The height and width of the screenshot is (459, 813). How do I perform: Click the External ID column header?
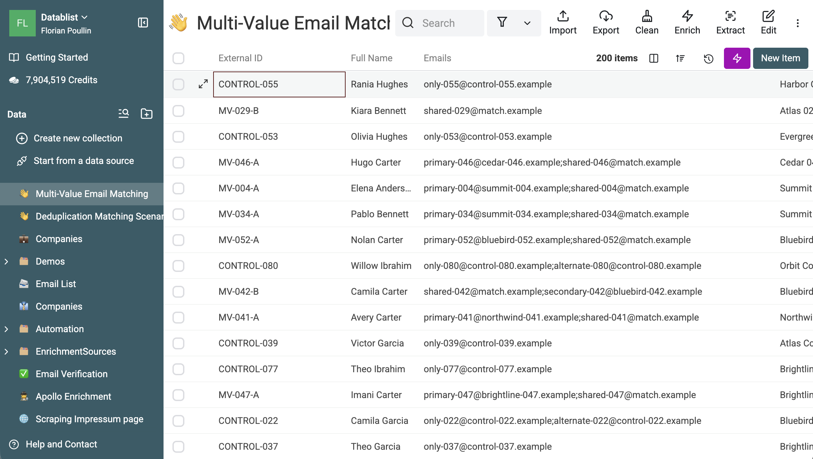[240, 58]
